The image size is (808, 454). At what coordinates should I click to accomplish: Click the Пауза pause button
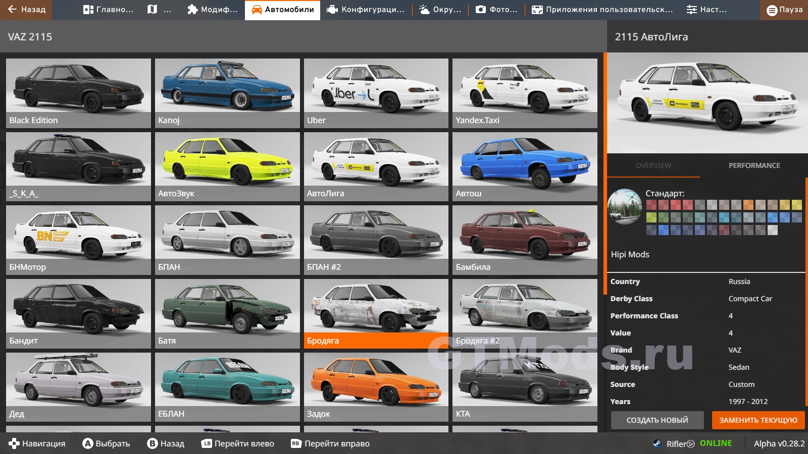(x=784, y=10)
